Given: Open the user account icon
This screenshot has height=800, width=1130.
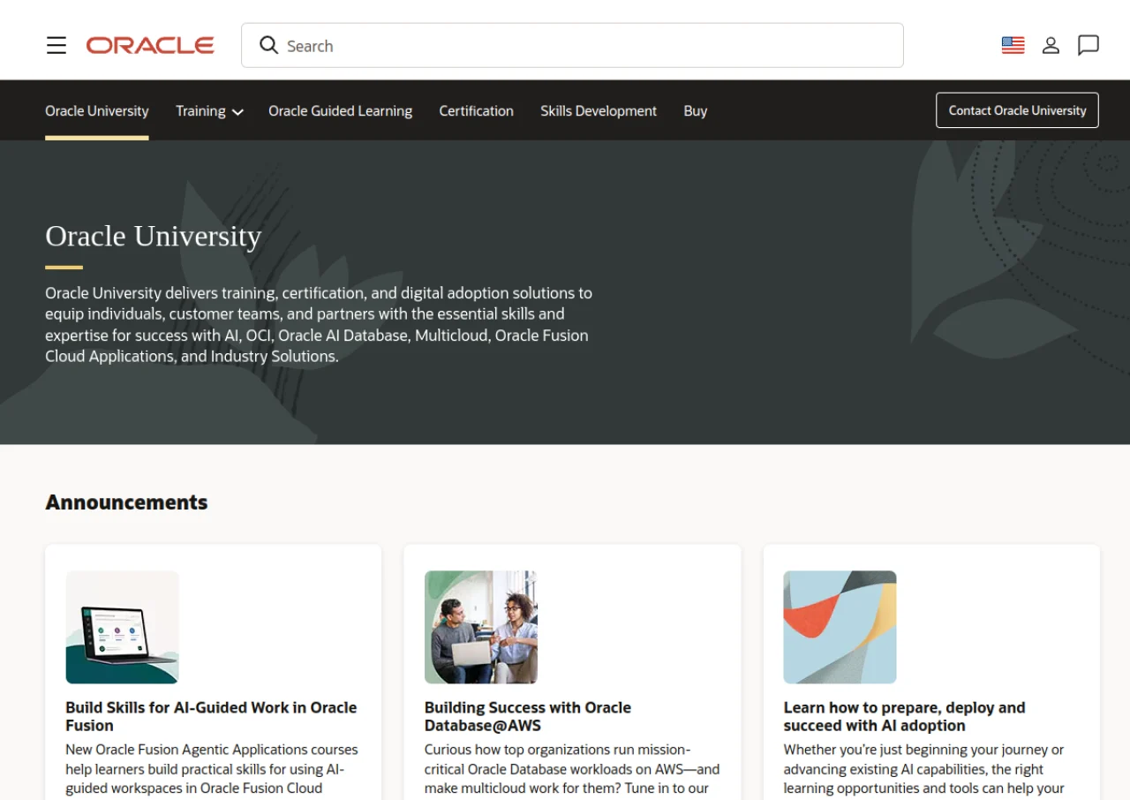Looking at the screenshot, I should click(x=1051, y=45).
